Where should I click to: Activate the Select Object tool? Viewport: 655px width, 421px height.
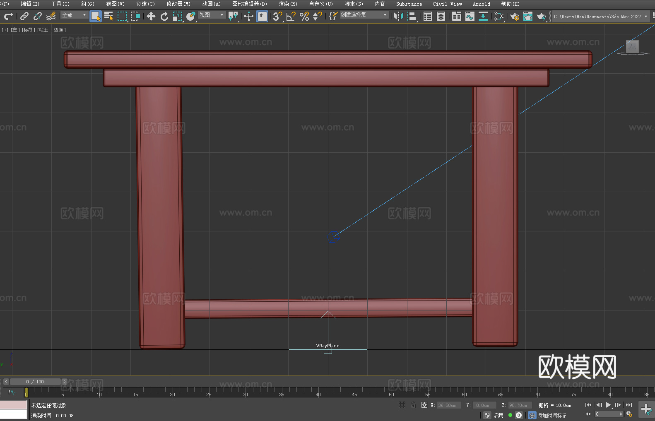pos(96,17)
